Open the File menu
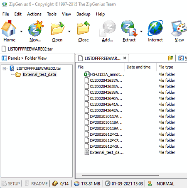The width and height of the screenshot is (187, 188). tap(6, 14)
